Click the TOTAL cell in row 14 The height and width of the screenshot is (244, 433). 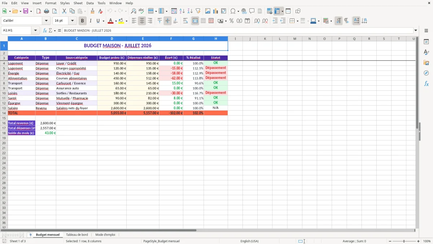click(22, 113)
